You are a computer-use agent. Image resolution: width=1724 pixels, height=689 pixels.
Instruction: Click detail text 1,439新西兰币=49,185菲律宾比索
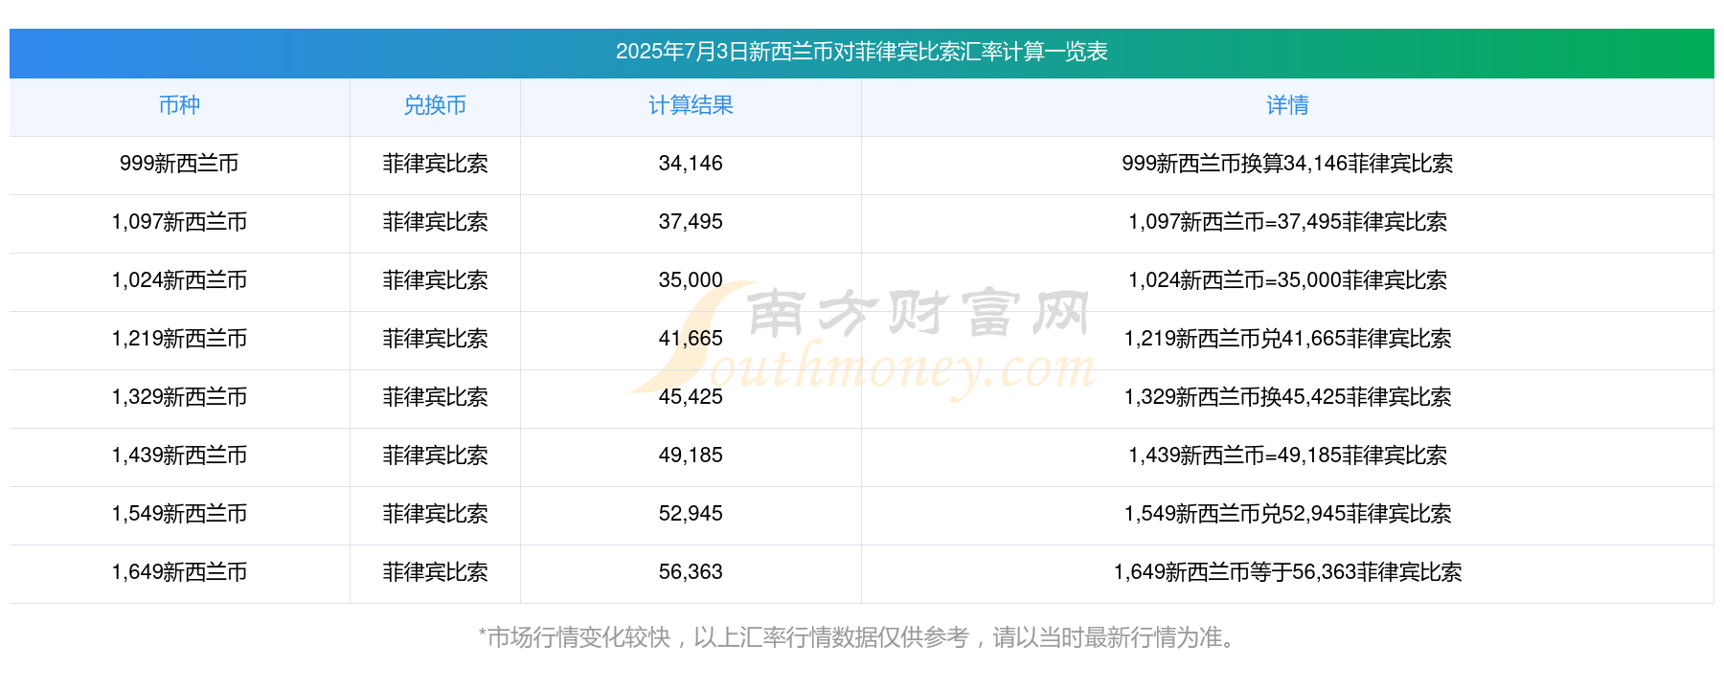(1287, 456)
